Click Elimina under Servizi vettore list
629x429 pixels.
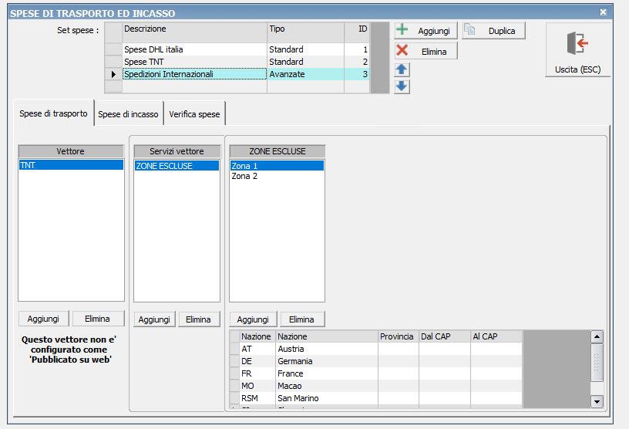coord(199,319)
